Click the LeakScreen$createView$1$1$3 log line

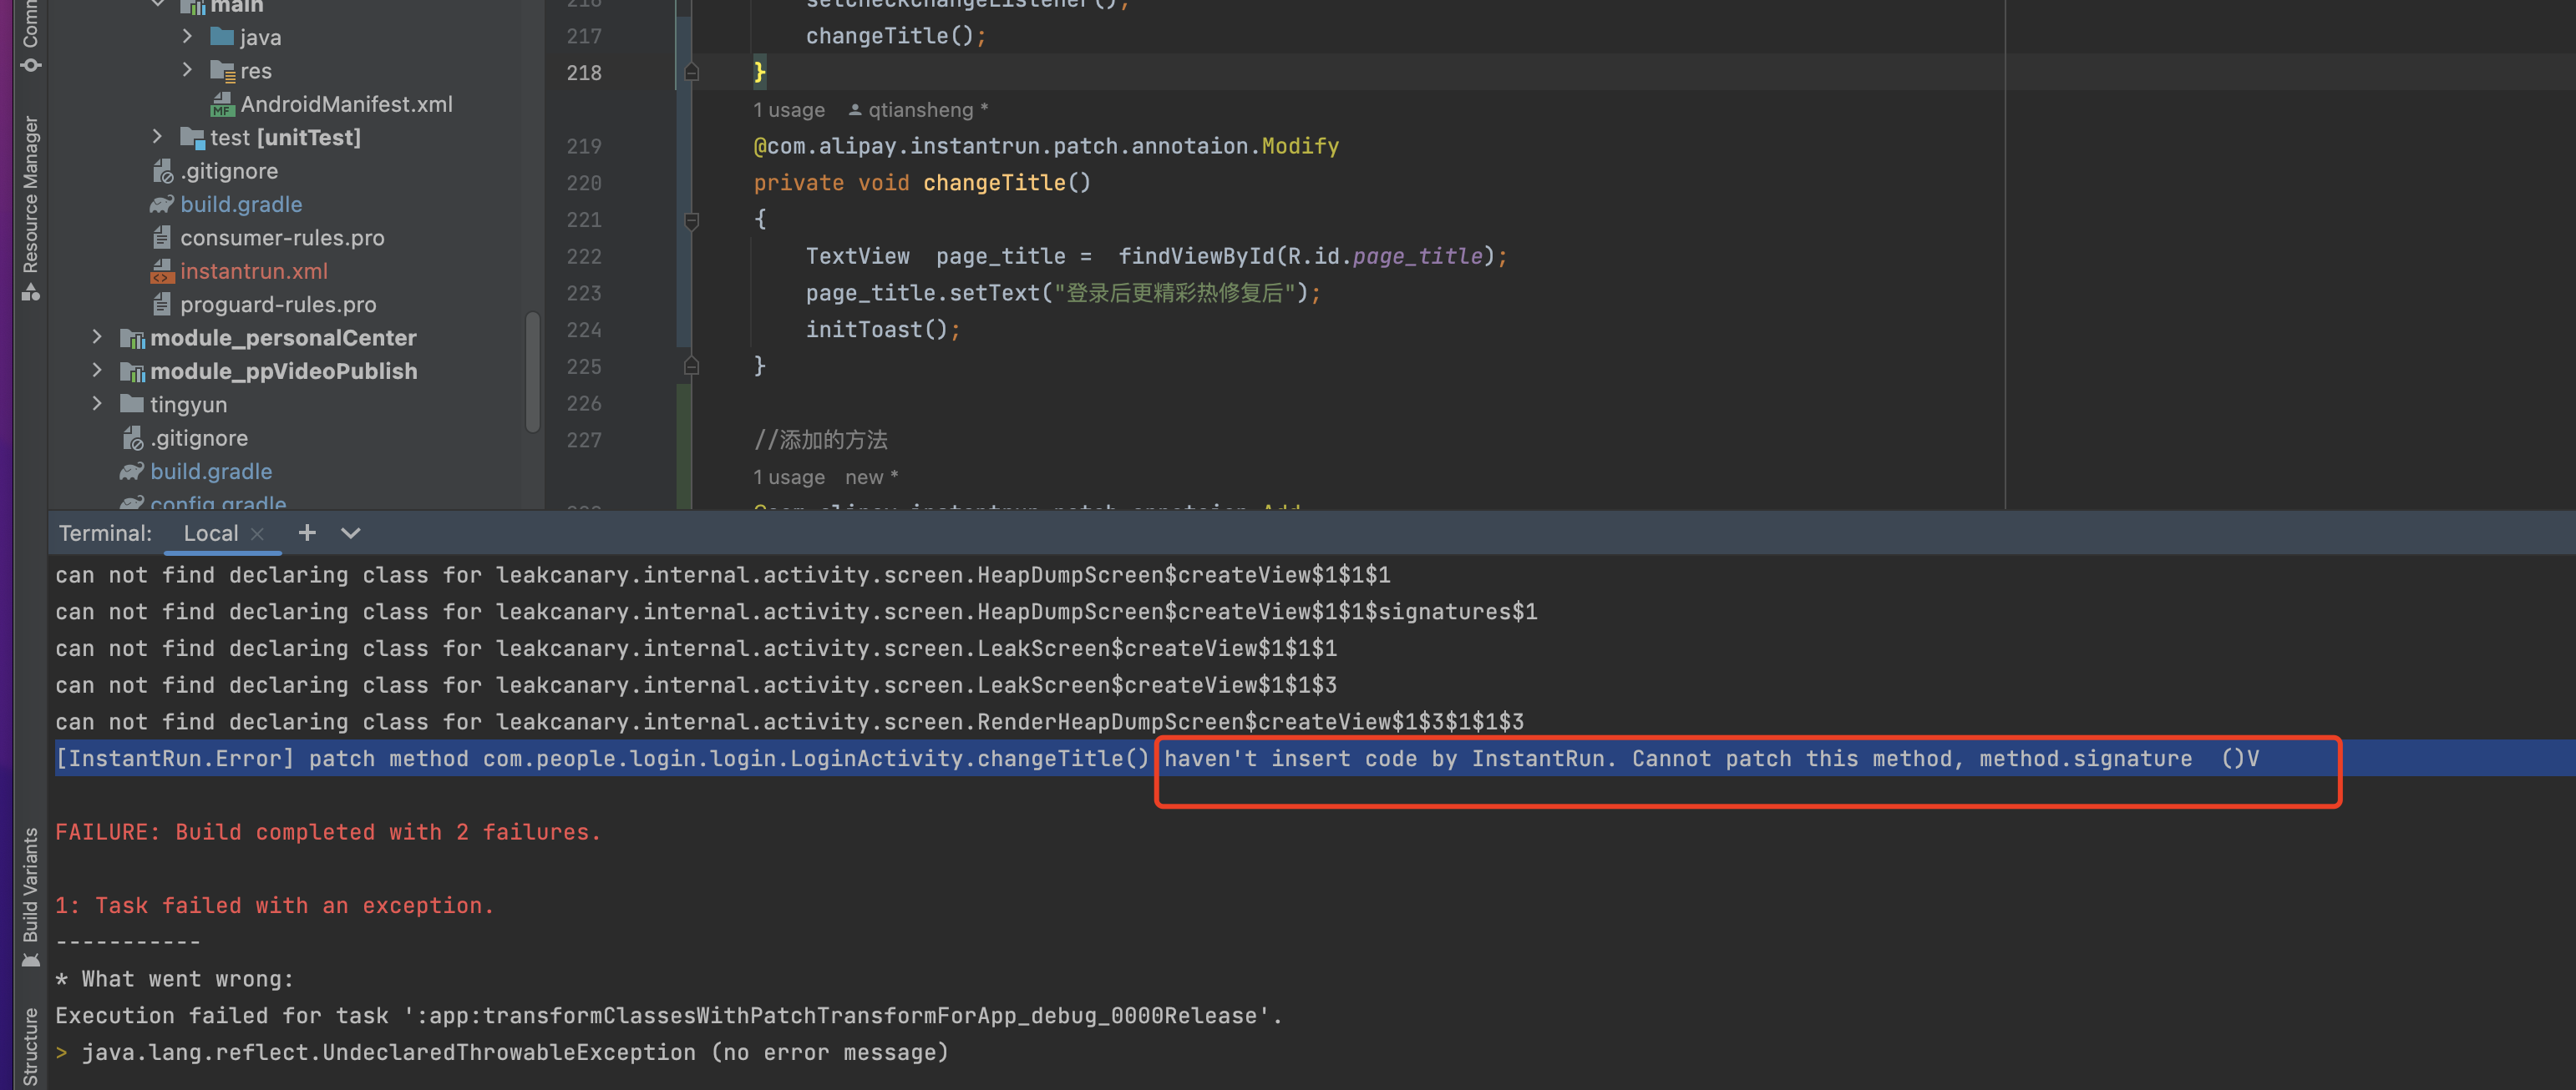point(695,684)
